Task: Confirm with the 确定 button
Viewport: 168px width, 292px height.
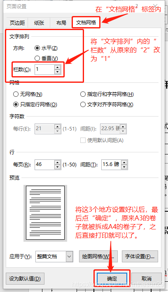Action: click(x=112, y=278)
